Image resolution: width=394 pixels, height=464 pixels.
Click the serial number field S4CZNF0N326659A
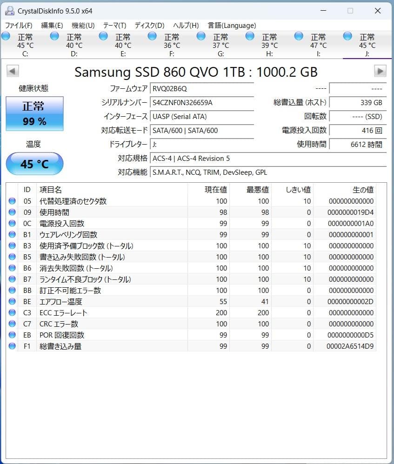point(202,103)
